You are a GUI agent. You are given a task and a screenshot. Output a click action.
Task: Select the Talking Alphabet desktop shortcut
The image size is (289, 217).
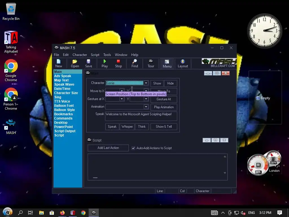click(11, 42)
